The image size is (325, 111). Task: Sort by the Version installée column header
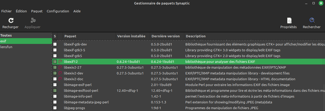coord(131,36)
